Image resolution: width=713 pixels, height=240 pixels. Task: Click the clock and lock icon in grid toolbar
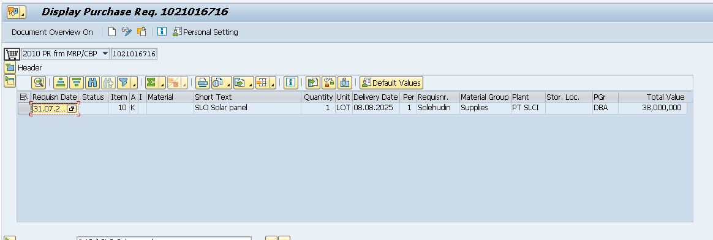(x=329, y=83)
